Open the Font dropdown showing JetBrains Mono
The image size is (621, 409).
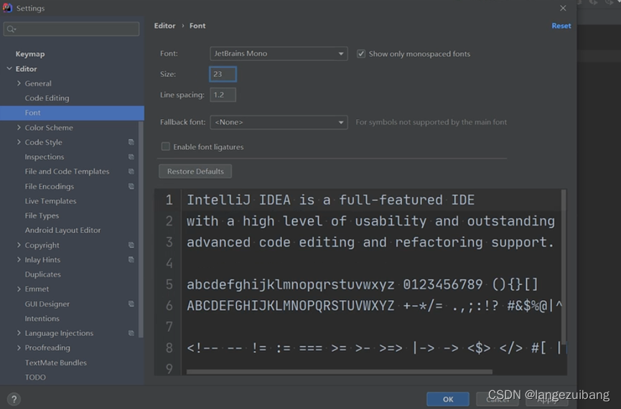pyautogui.click(x=279, y=53)
